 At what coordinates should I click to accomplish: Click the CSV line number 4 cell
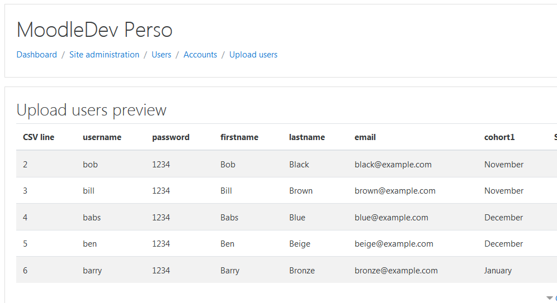25,217
